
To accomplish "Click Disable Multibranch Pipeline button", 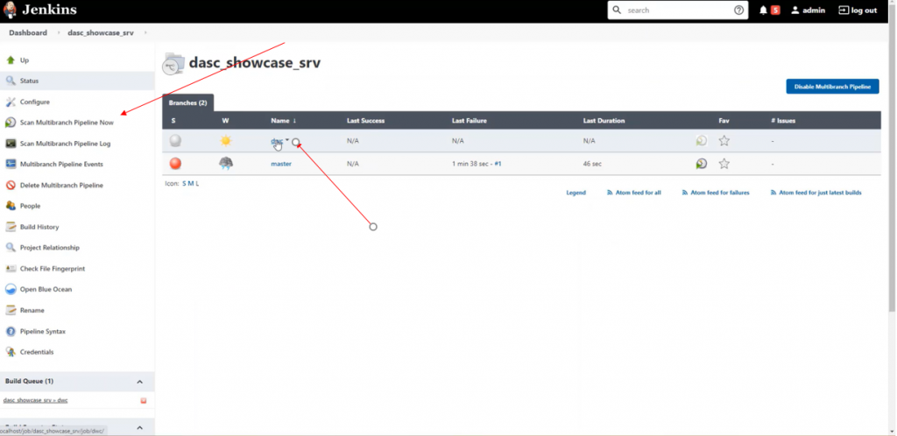I will tap(832, 87).
